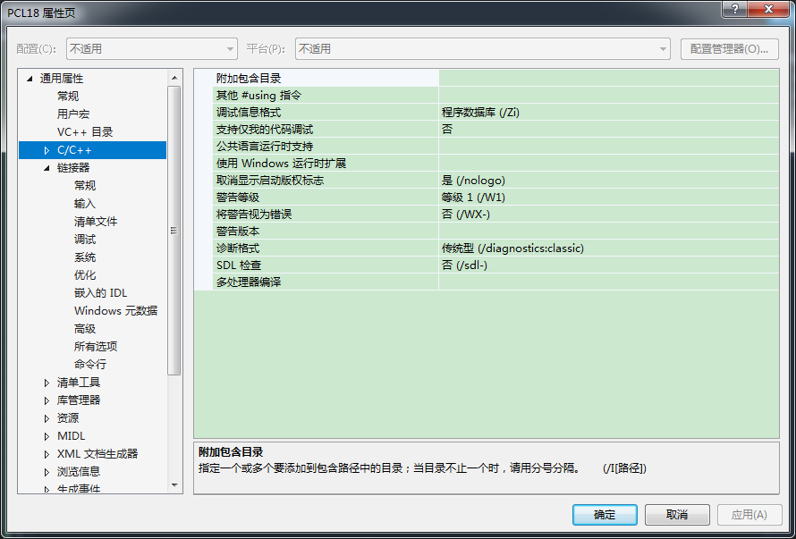This screenshot has height=539, width=796.
Task: Select the 高级 tree item
Action: coord(85,329)
